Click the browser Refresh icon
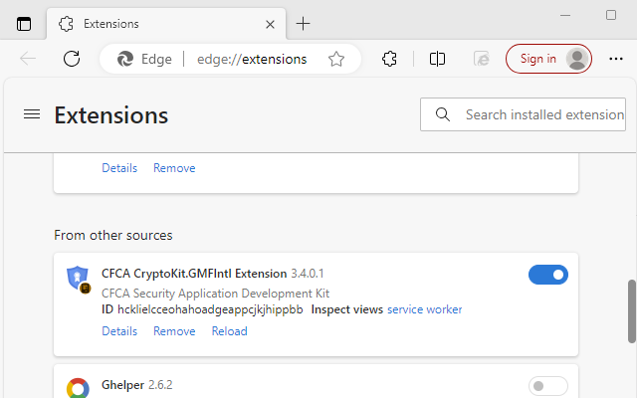The width and height of the screenshot is (637, 398). (72, 59)
